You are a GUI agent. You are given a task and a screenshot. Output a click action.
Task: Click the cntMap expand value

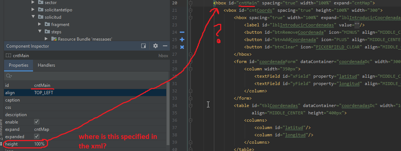tap(42, 129)
